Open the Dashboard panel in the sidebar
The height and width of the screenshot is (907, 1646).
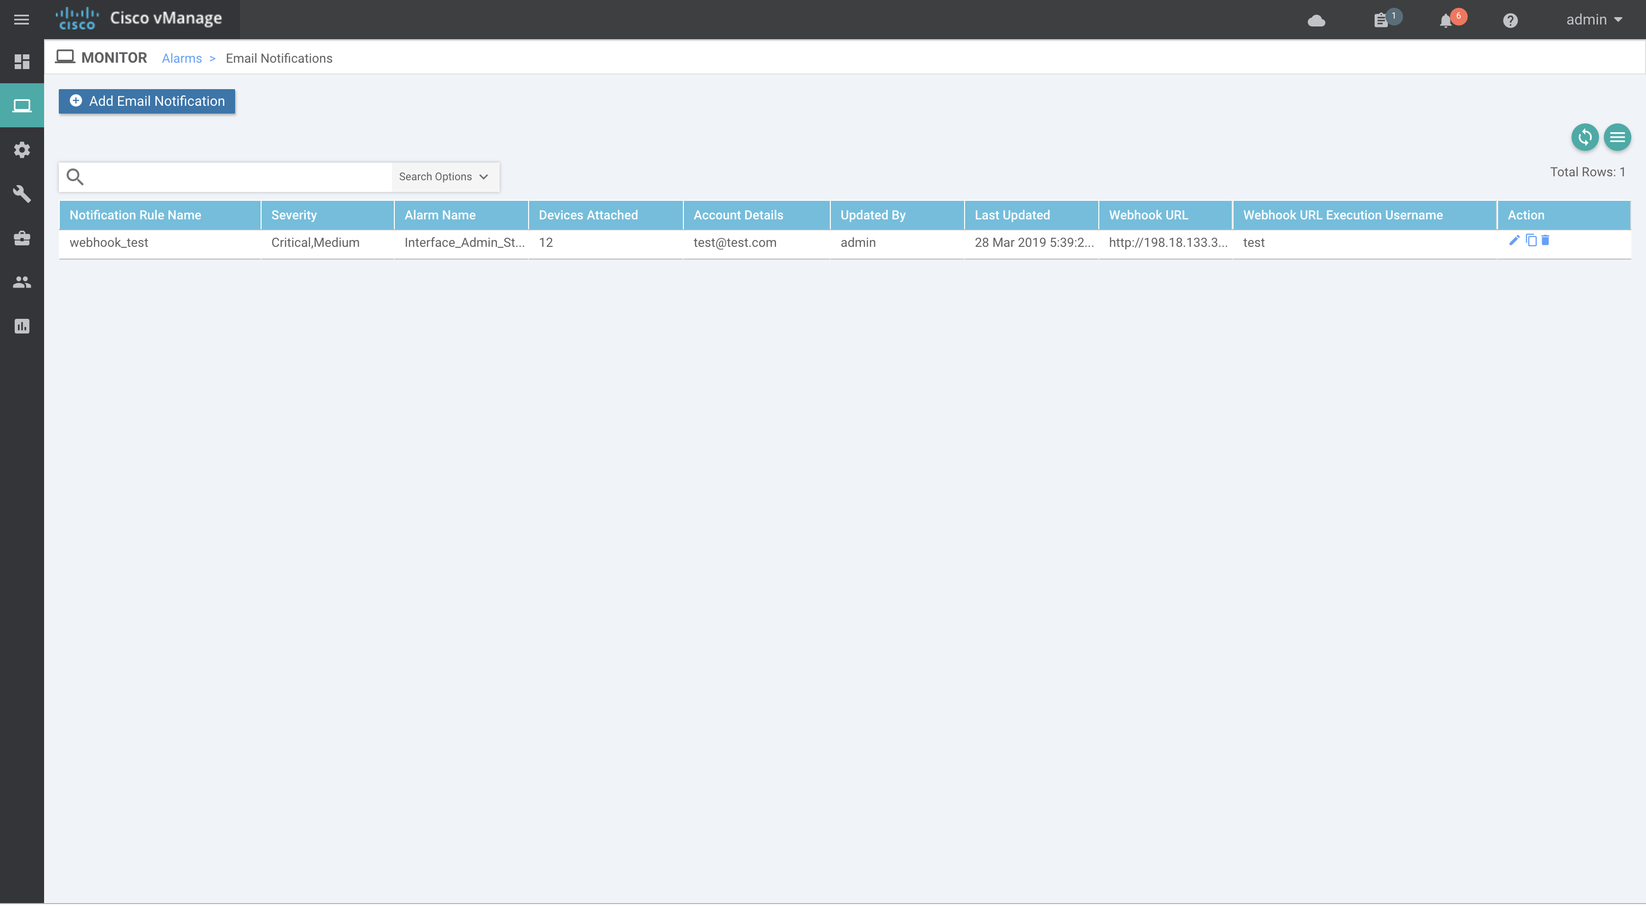(23, 61)
